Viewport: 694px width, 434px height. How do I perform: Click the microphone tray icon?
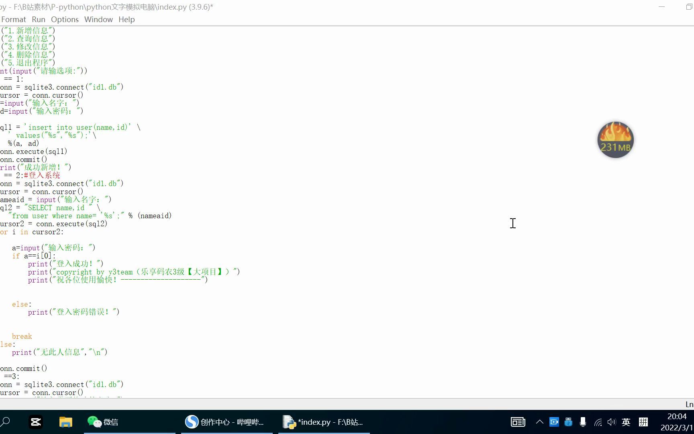click(583, 422)
